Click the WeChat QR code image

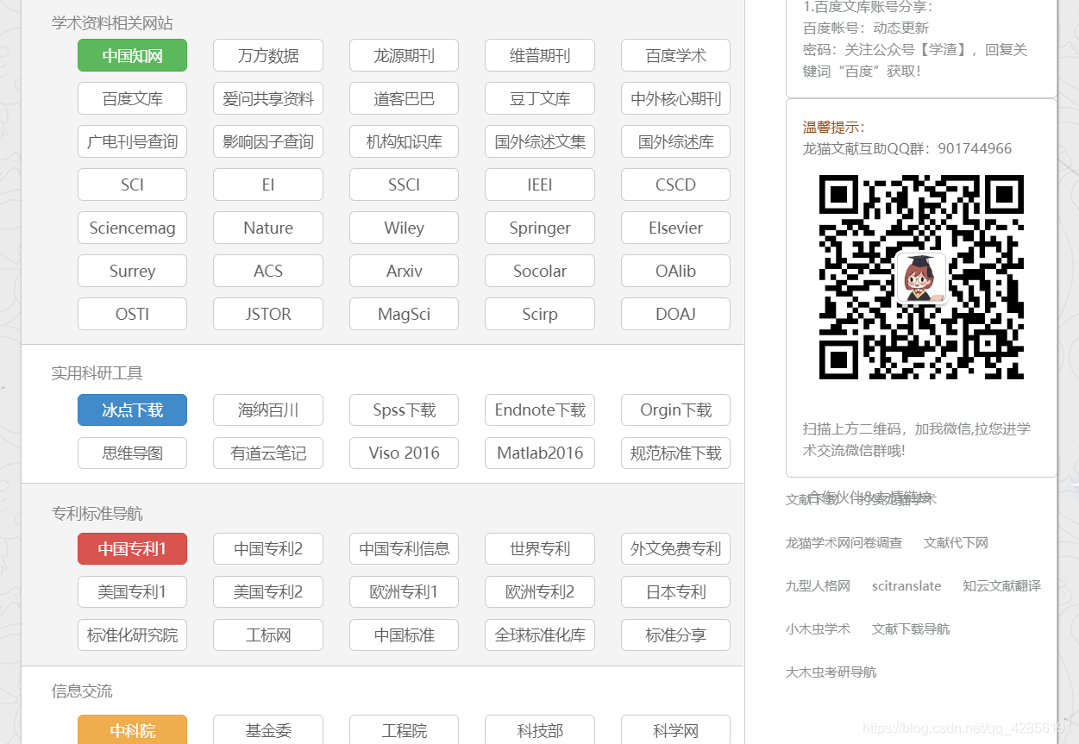tap(921, 277)
